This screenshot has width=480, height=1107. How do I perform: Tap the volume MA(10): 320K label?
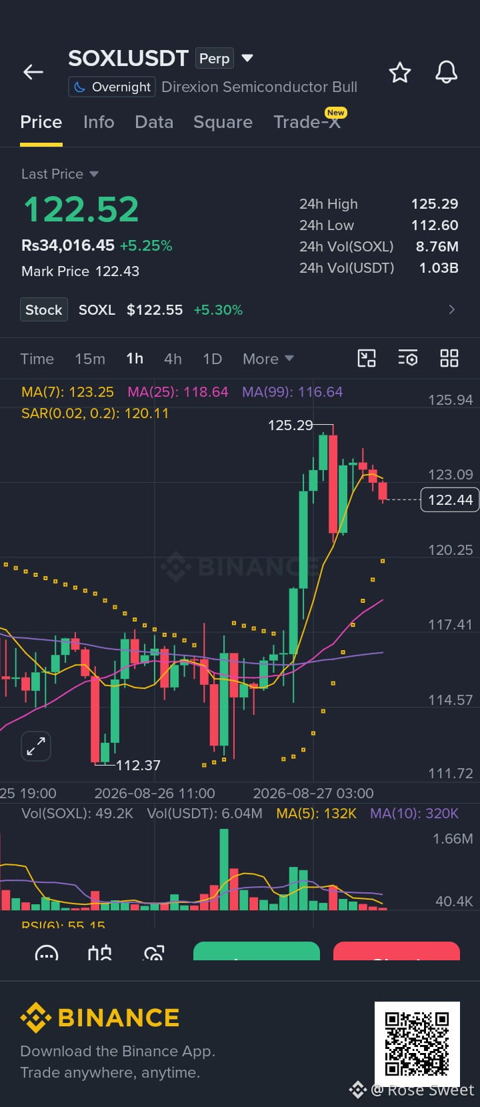pos(415,814)
